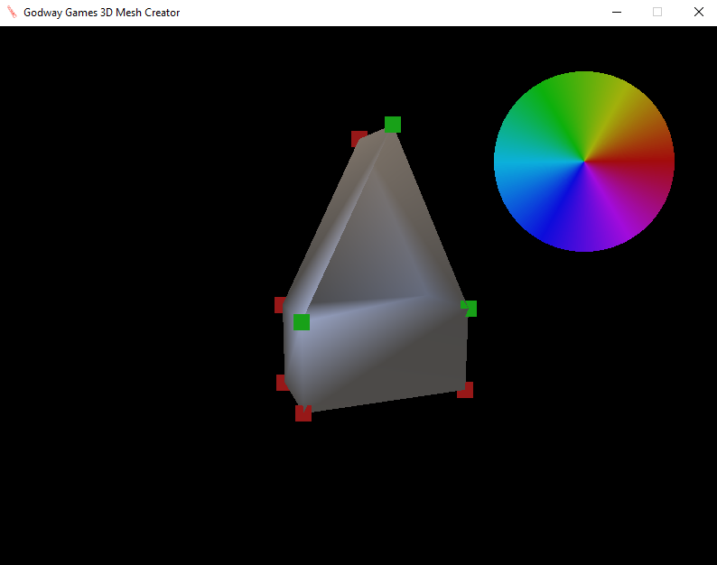Click the app icon in the title bar
This screenshot has height=565, width=717.
pos(12,13)
